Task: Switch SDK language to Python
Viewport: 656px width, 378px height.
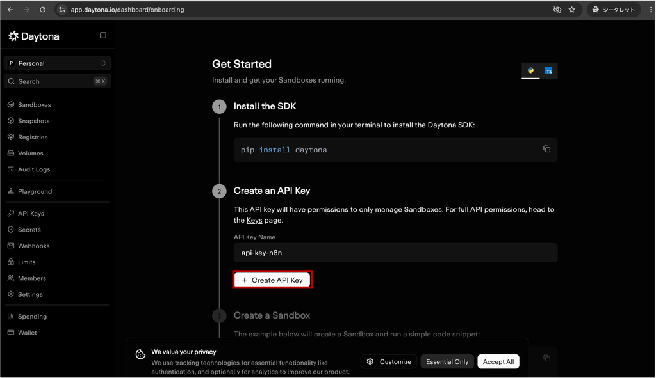Action: 530,70
